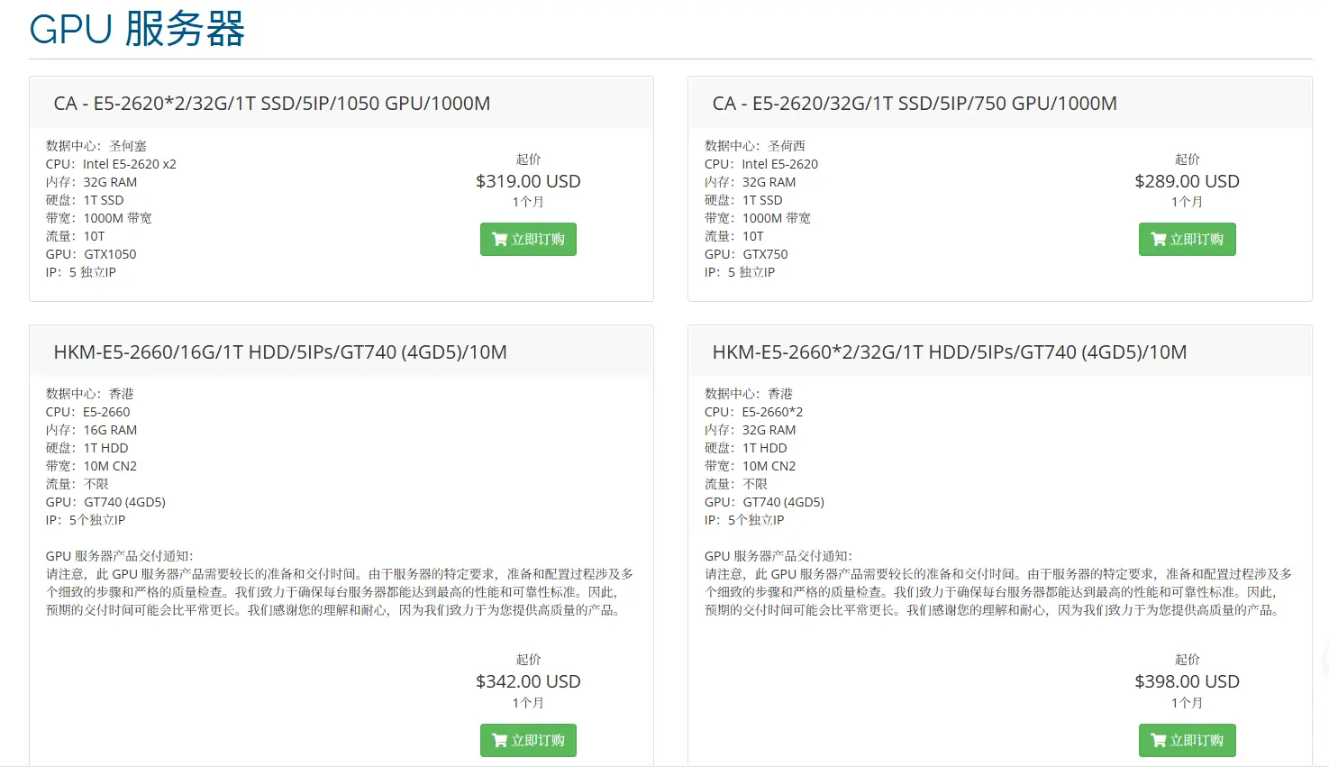This screenshot has width=1329, height=767.
Task: Select the HKM-E5-2660*2/32G plan title
Action: (950, 352)
